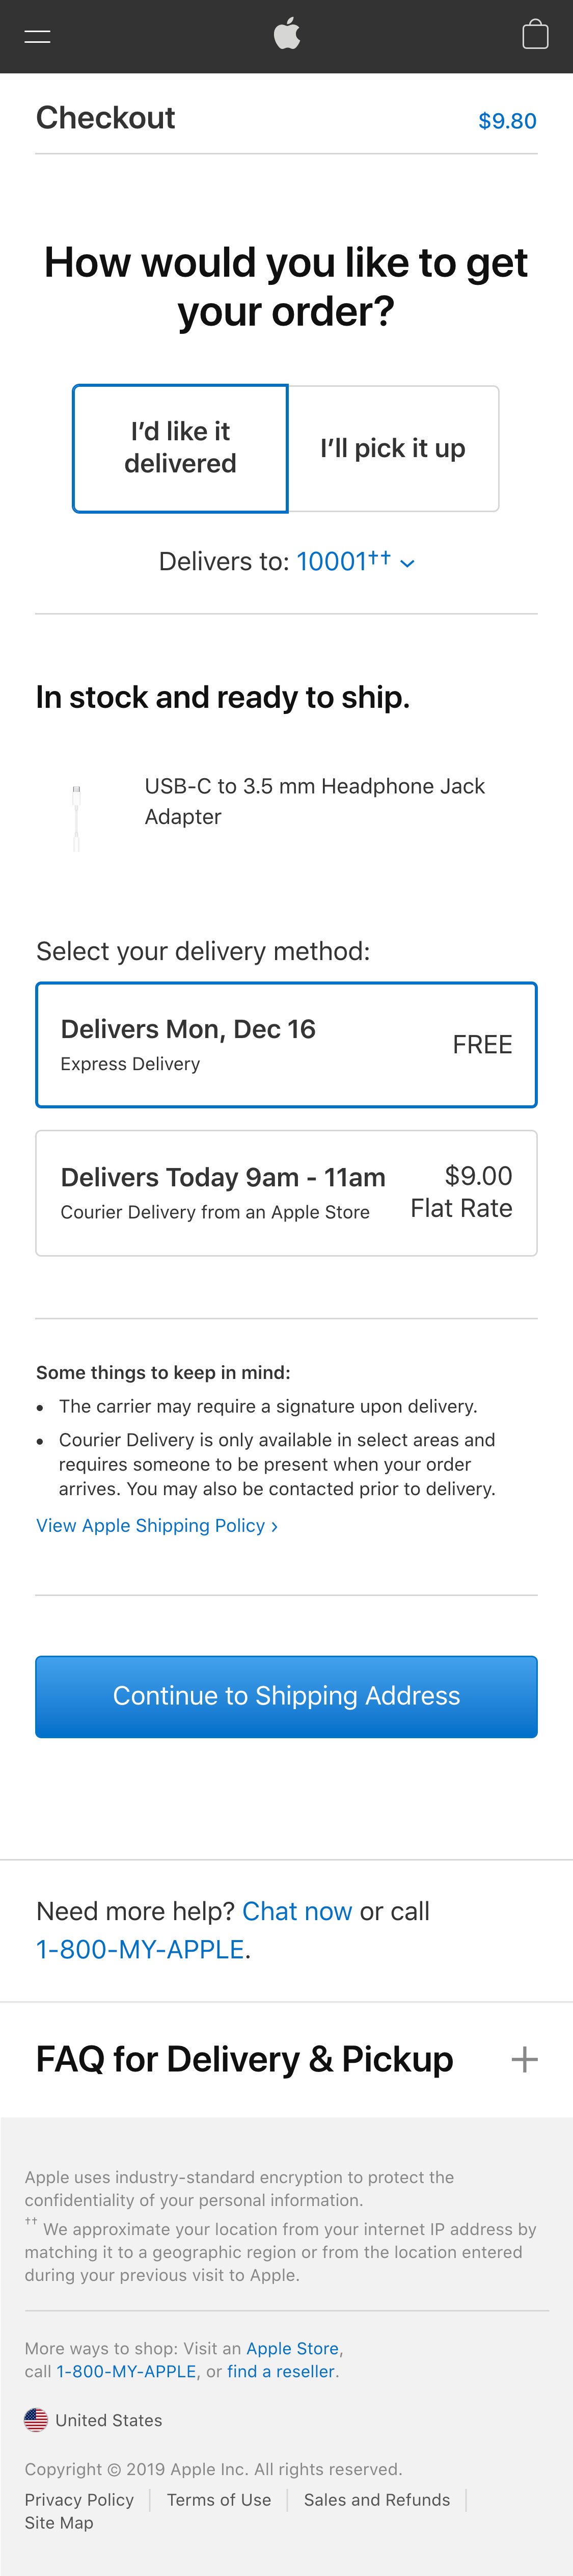The width and height of the screenshot is (573, 2576).
Task: Click the Apple logo
Action: (x=286, y=34)
